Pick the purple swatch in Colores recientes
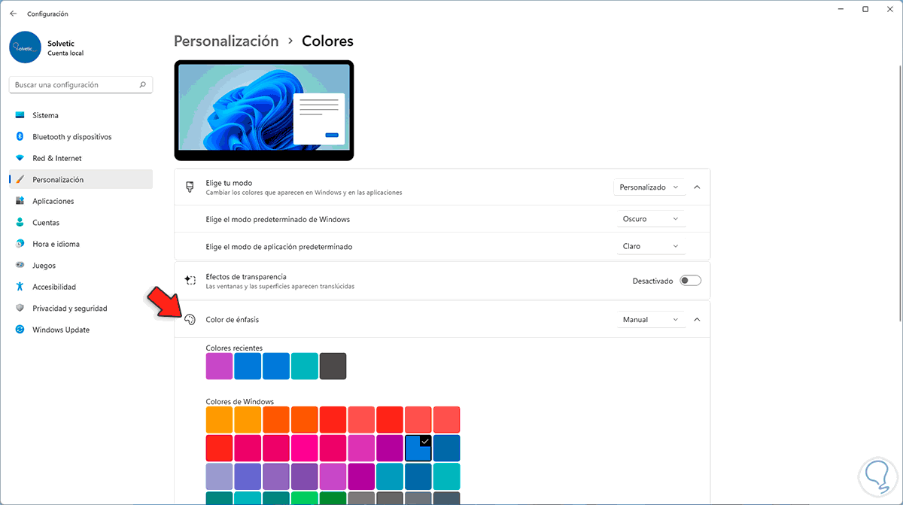The image size is (903, 505). pyautogui.click(x=219, y=366)
